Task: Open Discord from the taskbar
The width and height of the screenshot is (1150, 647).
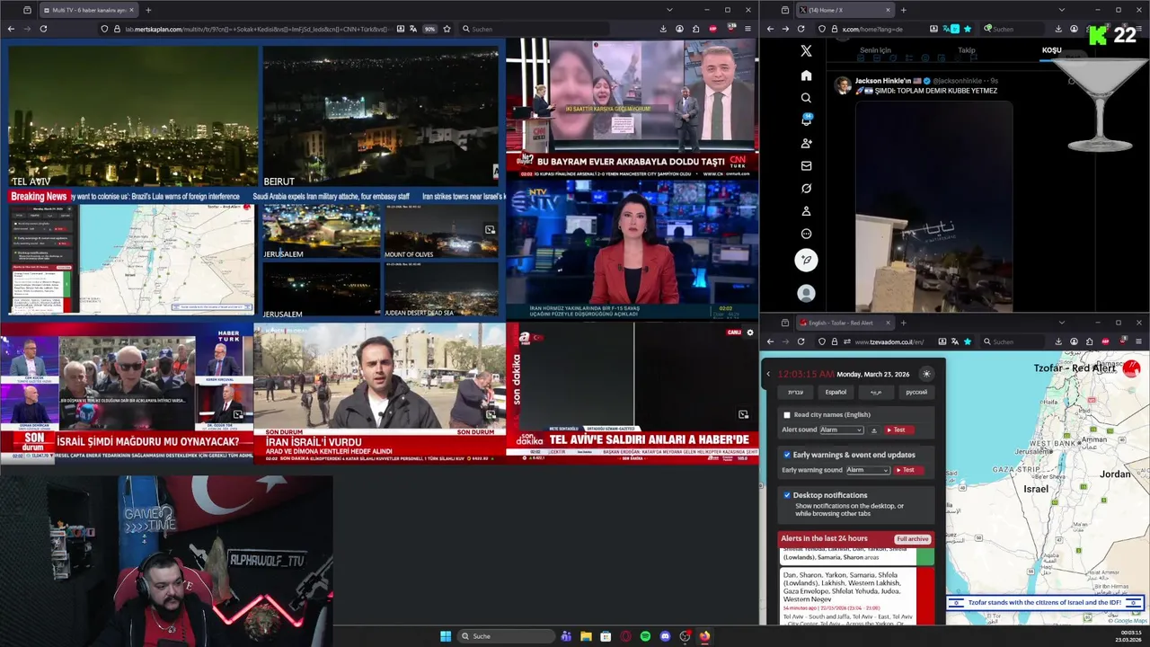Action: [665, 636]
